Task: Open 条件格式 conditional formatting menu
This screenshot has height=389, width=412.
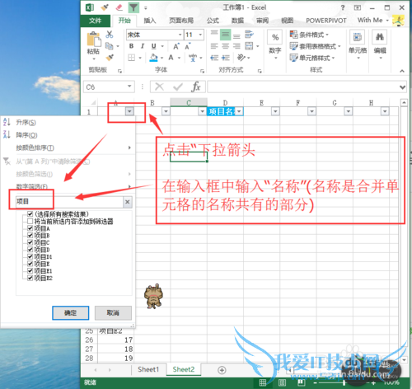Action: point(309,35)
